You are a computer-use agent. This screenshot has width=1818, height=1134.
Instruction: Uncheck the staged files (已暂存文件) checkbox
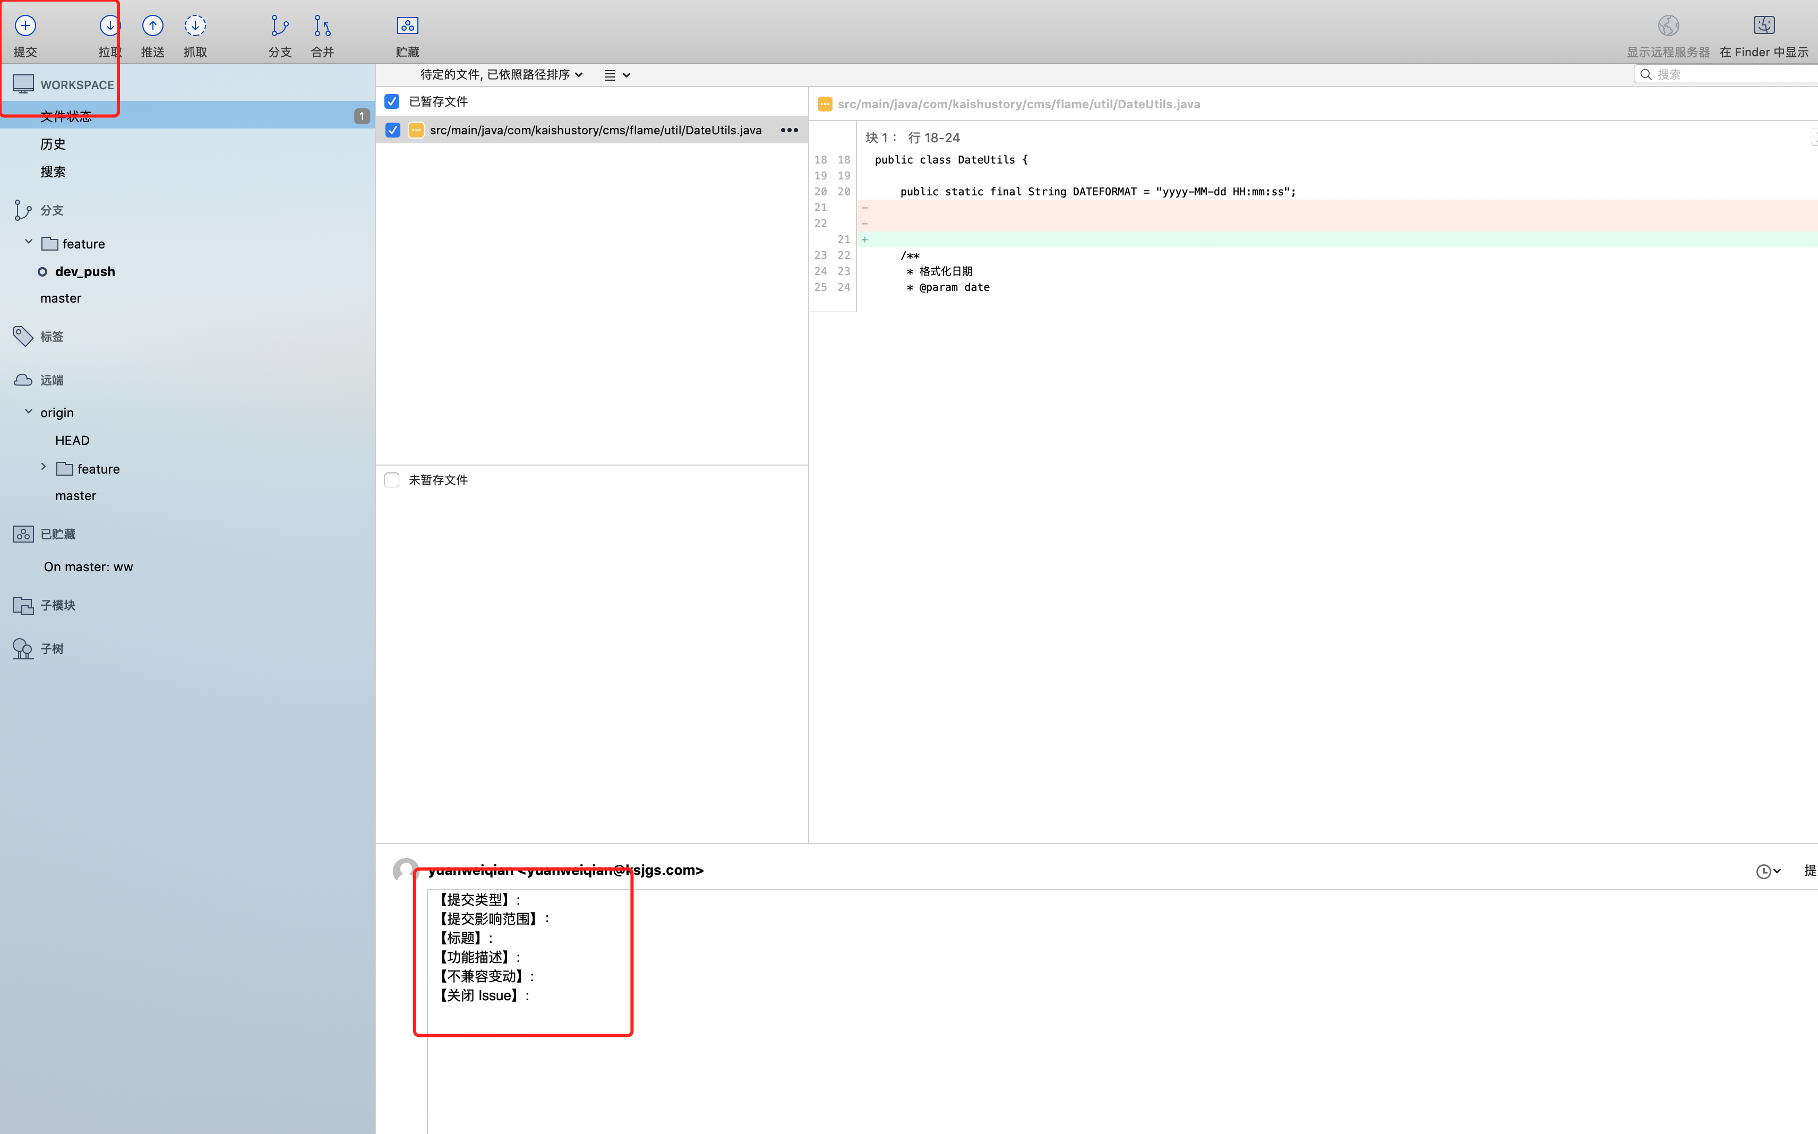391,101
